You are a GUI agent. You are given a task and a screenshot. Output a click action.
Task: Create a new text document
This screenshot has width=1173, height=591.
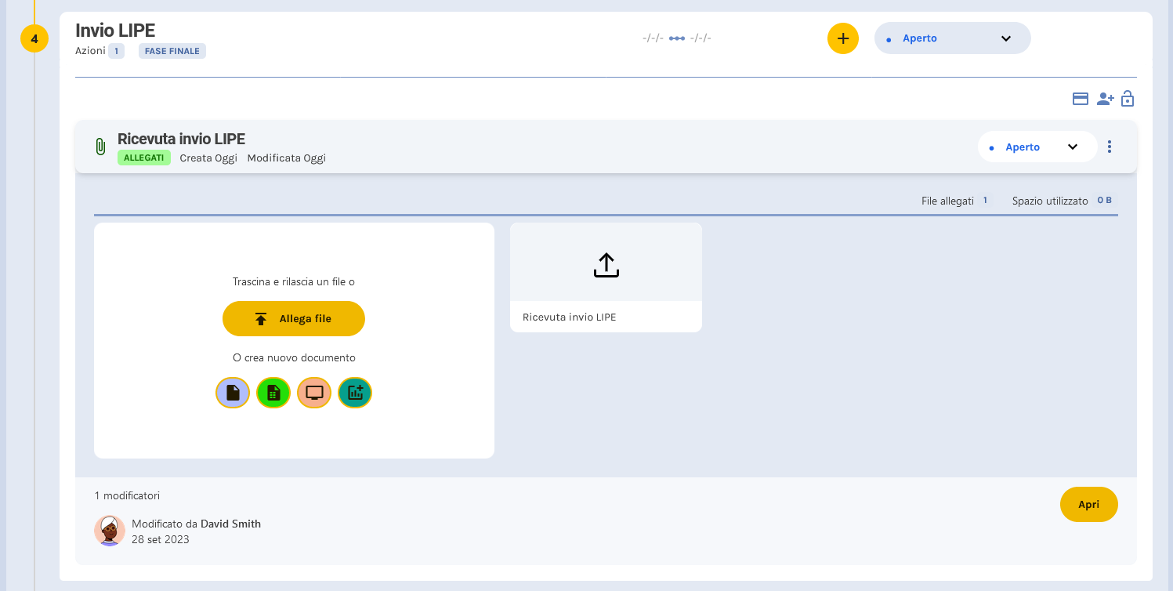point(233,393)
